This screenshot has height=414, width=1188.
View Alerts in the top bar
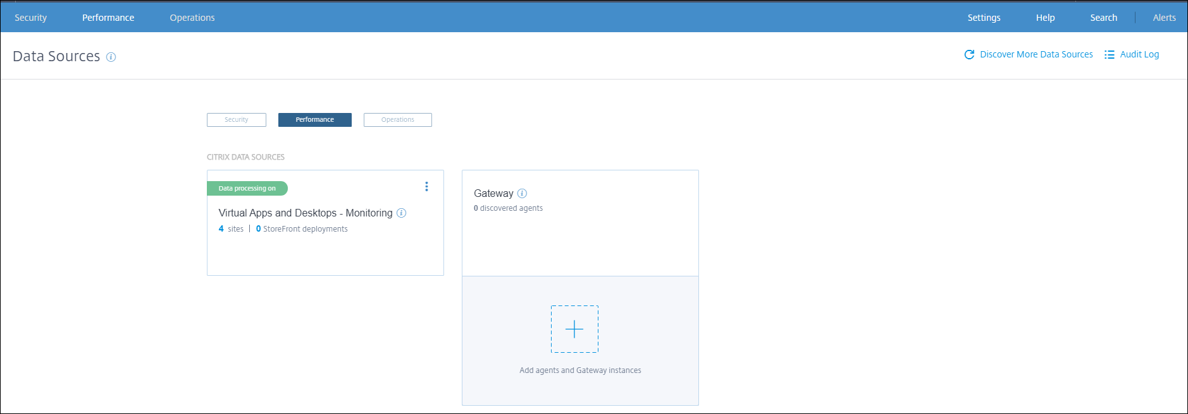coord(1164,18)
